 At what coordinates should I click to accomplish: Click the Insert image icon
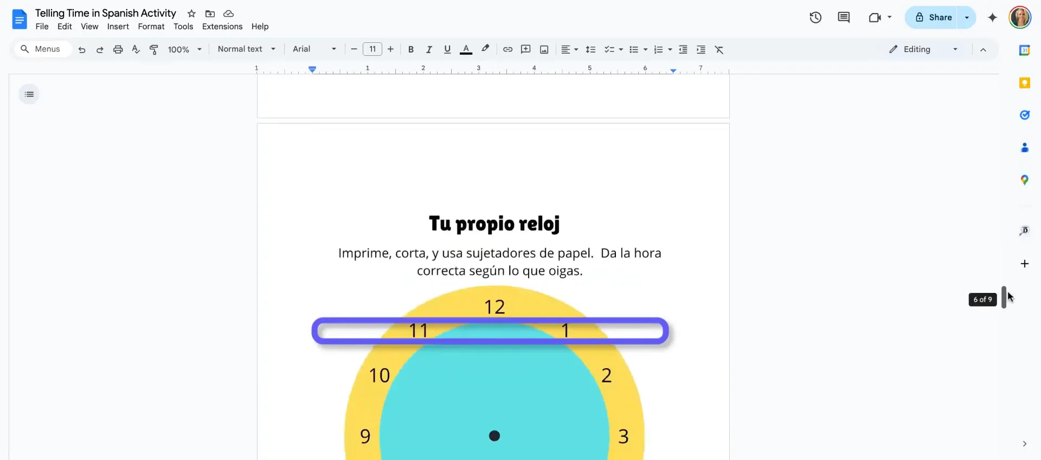(544, 49)
